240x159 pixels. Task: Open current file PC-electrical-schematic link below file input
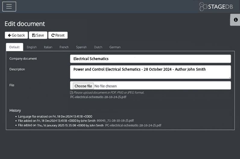[x=98, y=97]
